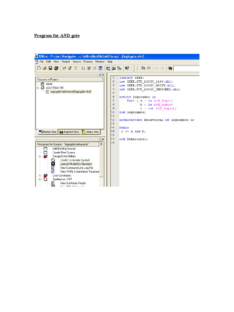Click the Copy toolbar icon
The image size is (234, 312).
click(x=143, y=68)
